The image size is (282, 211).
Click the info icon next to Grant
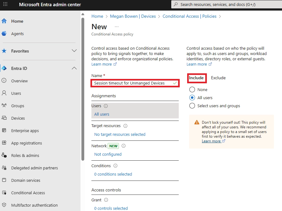pos(106,200)
